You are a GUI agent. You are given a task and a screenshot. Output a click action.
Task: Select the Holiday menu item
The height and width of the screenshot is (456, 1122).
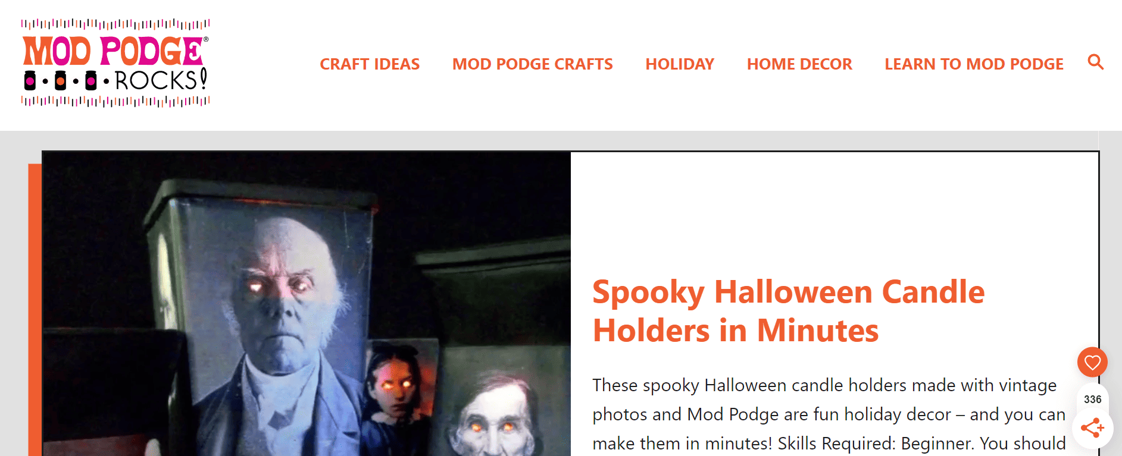click(680, 64)
